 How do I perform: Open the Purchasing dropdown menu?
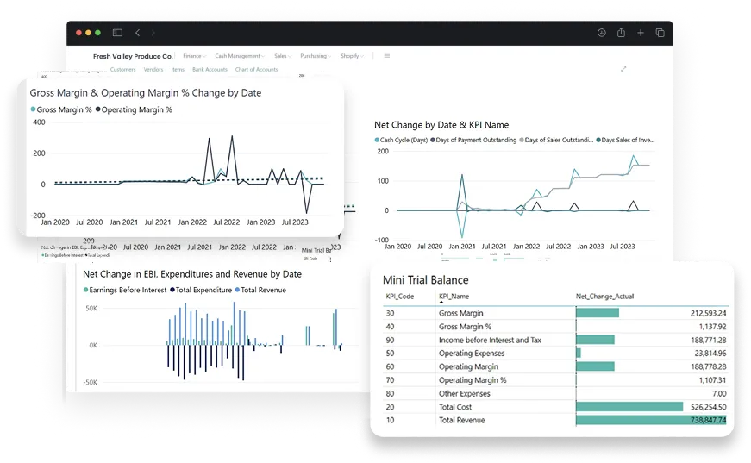coord(316,56)
